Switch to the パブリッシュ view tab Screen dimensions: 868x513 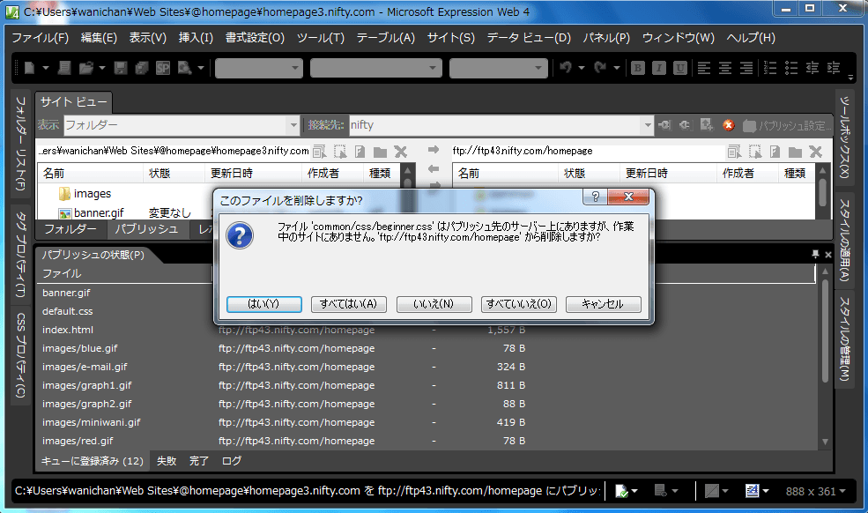[146, 229]
